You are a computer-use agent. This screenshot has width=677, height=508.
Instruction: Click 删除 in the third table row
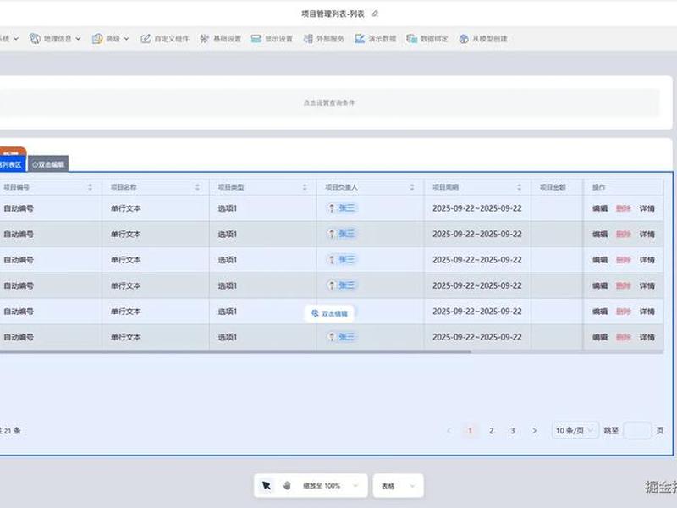[x=623, y=260]
